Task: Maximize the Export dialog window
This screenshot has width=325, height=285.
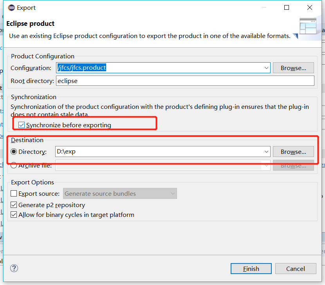Action: [x=287, y=8]
